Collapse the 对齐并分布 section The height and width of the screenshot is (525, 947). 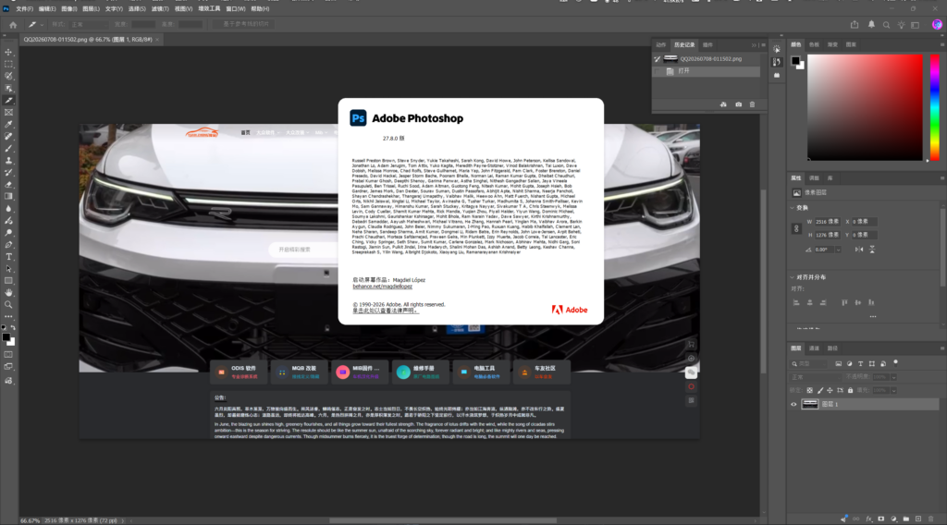793,277
